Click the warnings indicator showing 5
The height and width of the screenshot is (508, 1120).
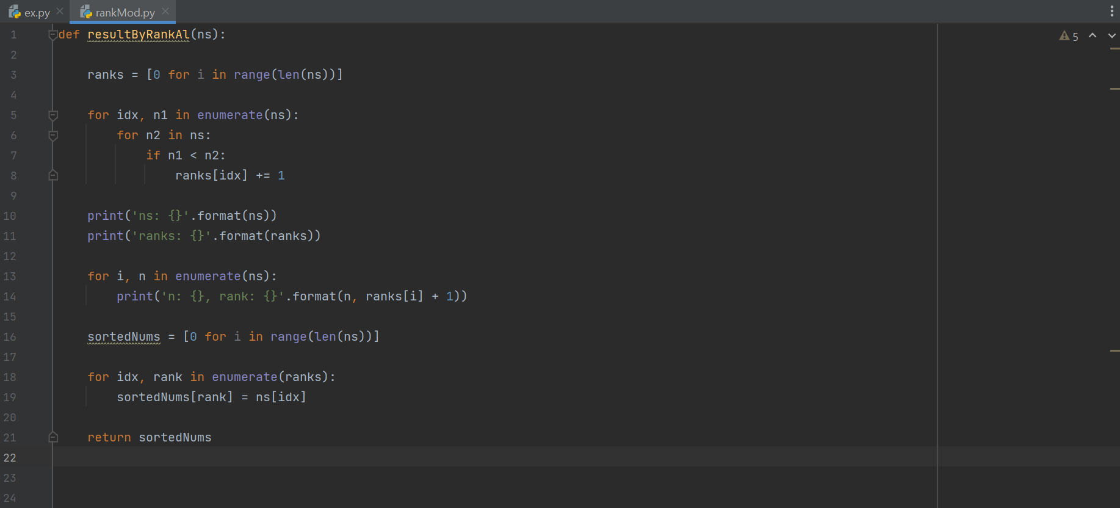click(1069, 36)
